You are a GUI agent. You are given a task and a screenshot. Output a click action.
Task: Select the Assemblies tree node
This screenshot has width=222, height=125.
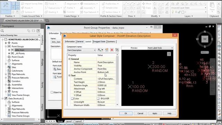[17, 85]
